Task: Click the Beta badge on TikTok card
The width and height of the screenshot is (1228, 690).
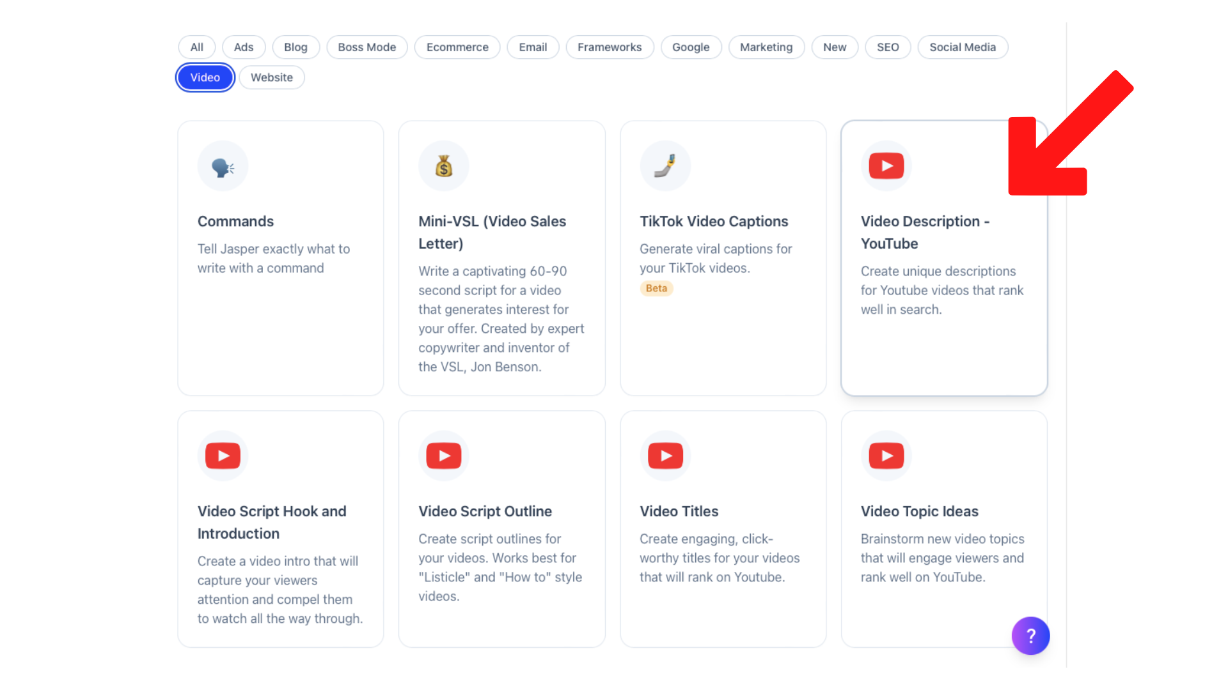Action: [x=656, y=288]
